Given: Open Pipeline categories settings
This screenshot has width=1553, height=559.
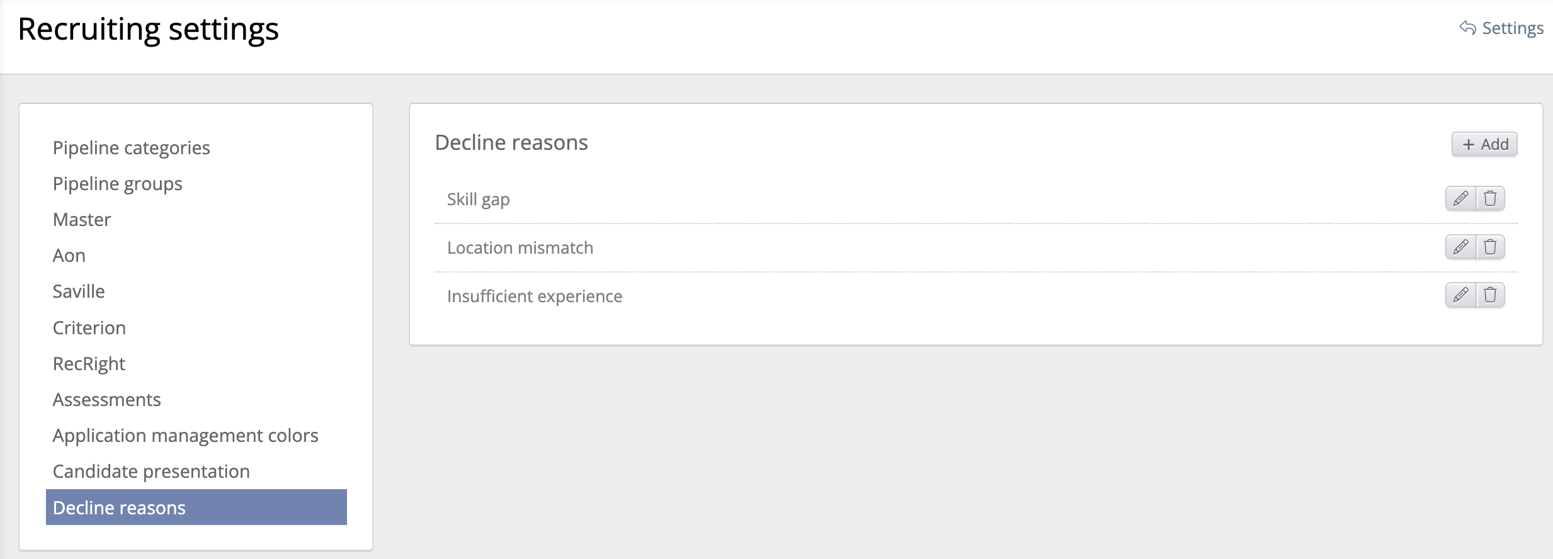Looking at the screenshot, I should point(131,148).
